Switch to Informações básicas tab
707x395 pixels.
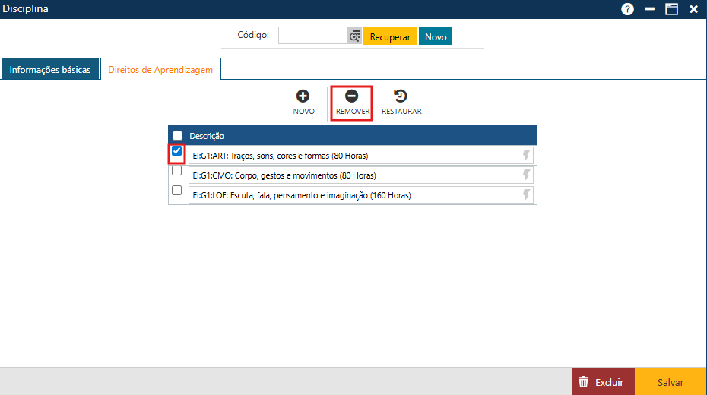[x=50, y=69]
